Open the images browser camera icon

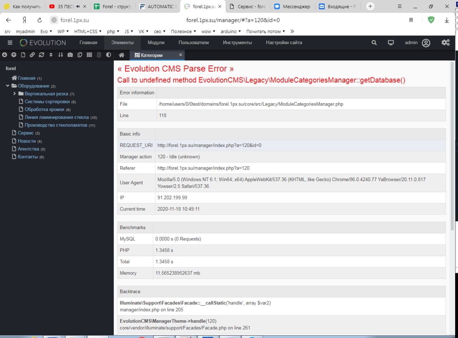point(70,55)
